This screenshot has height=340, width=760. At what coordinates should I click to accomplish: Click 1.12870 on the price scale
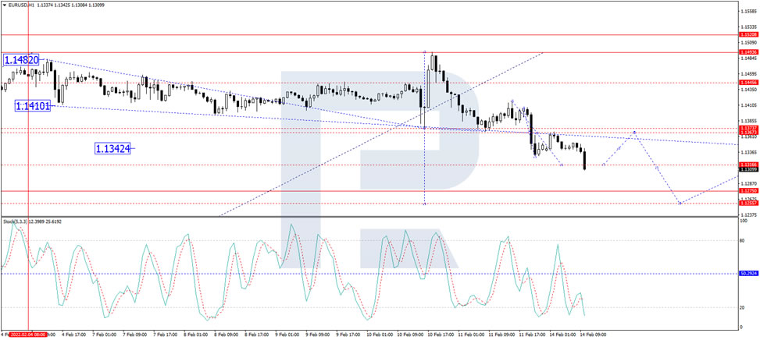coord(748,184)
